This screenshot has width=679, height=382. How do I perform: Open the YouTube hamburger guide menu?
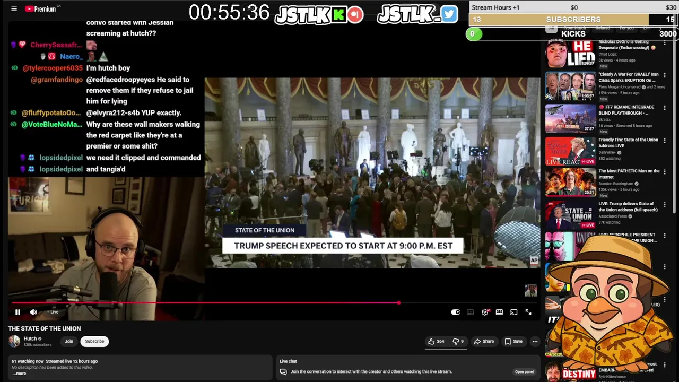tap(14, 9)
